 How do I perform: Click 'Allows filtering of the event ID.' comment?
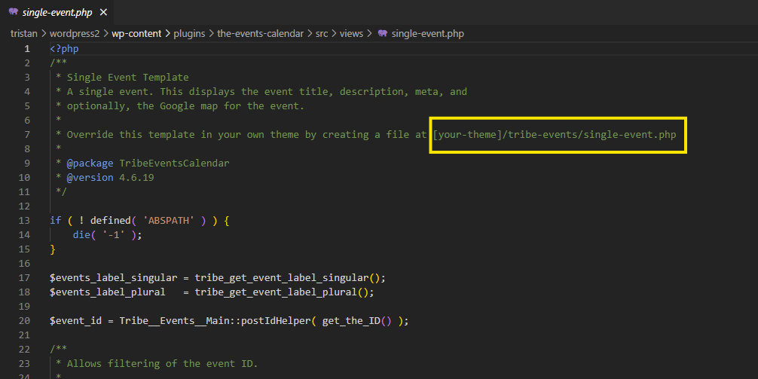point(163,363)
